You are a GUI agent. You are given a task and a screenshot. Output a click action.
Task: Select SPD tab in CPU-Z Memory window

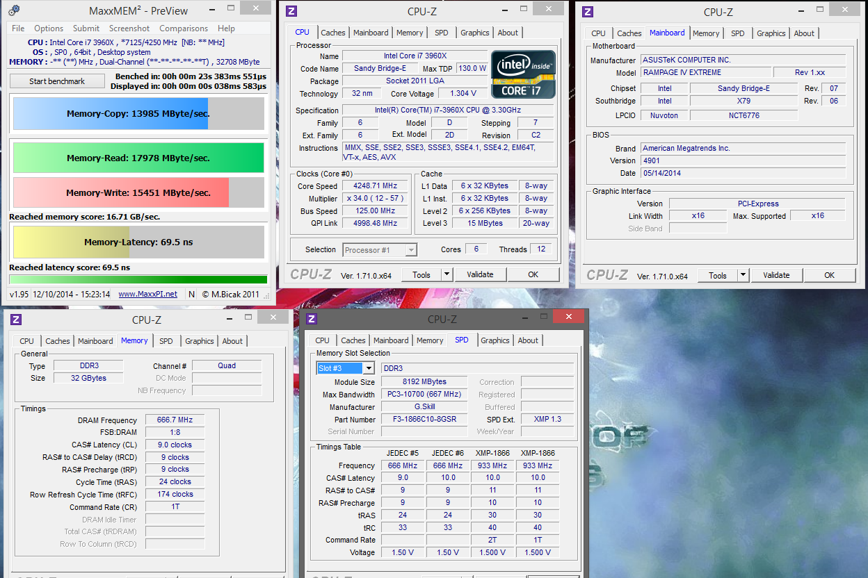pos(166,341)
